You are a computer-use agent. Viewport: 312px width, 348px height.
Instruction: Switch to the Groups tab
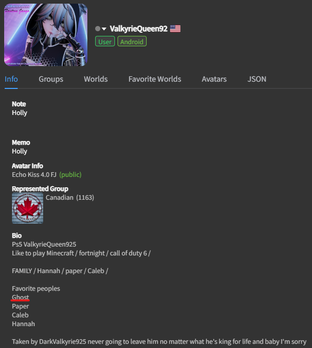point(51,79)
